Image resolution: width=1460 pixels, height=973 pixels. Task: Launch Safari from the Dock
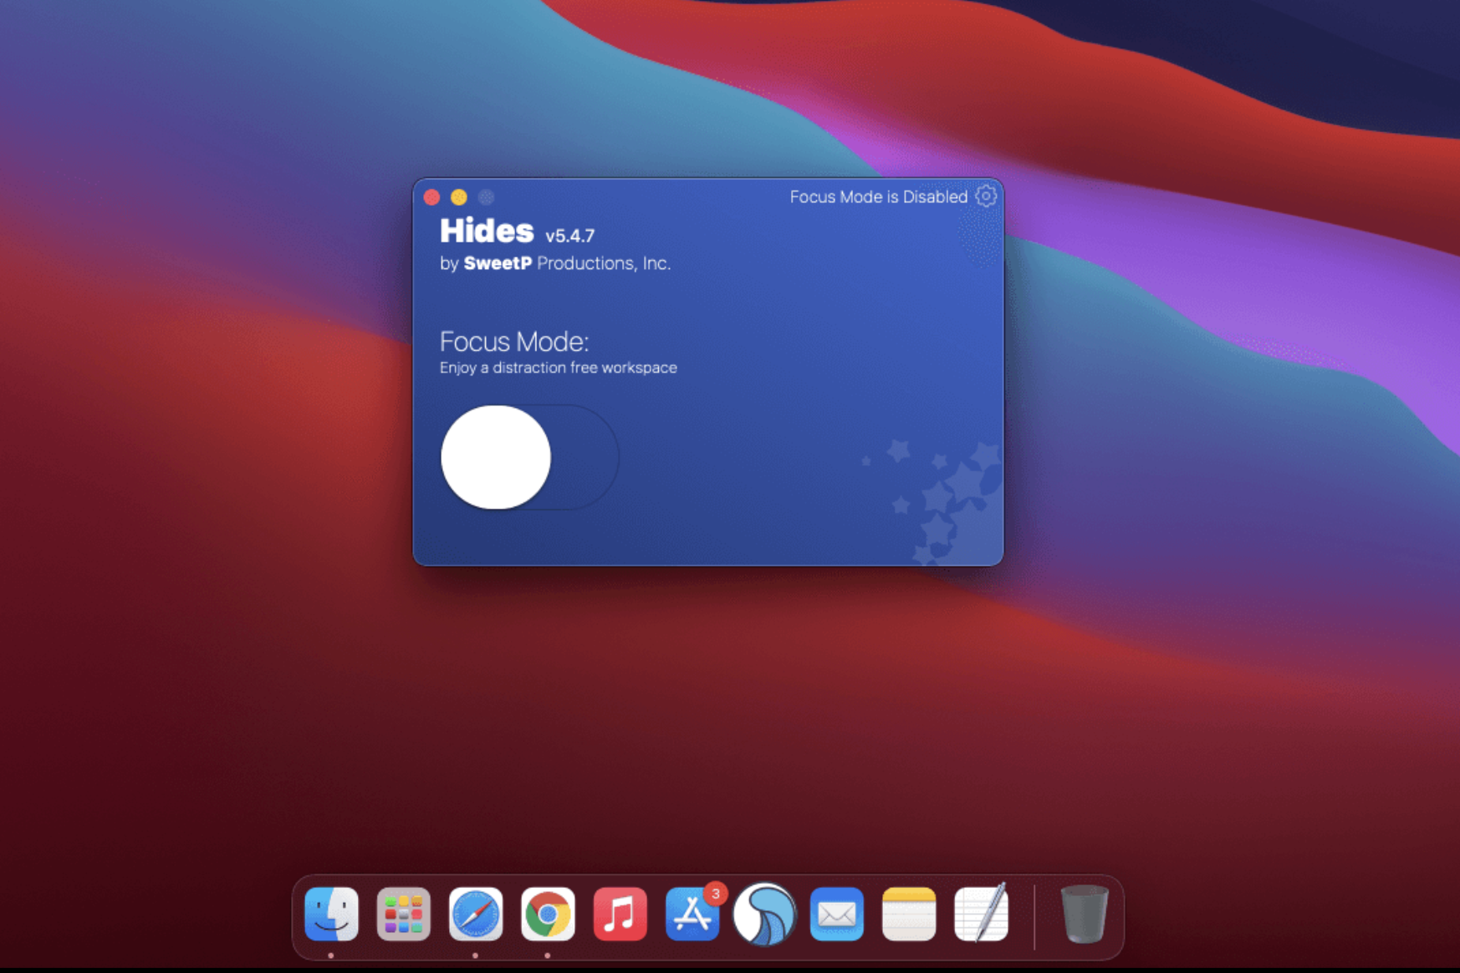click(x=476, y=914)
